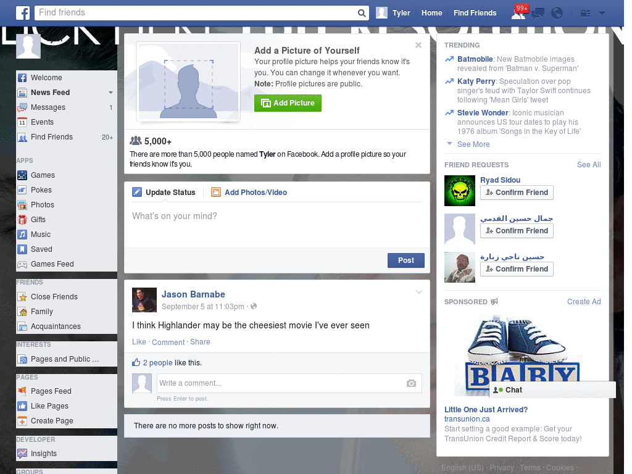This screenshot has width=632, height=474.
Task: Open the Chat bar
Action: click(552, 390)
